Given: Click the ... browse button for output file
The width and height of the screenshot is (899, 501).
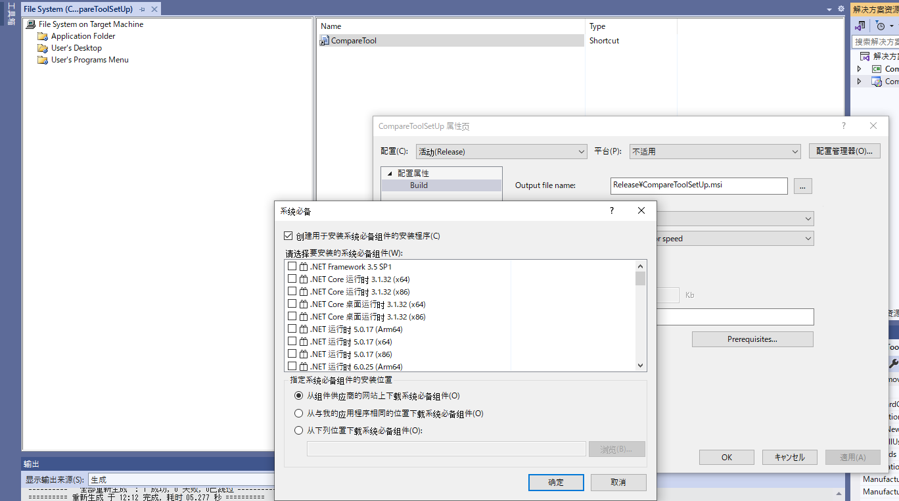Looking at the screenshot, I should [803, 186].
